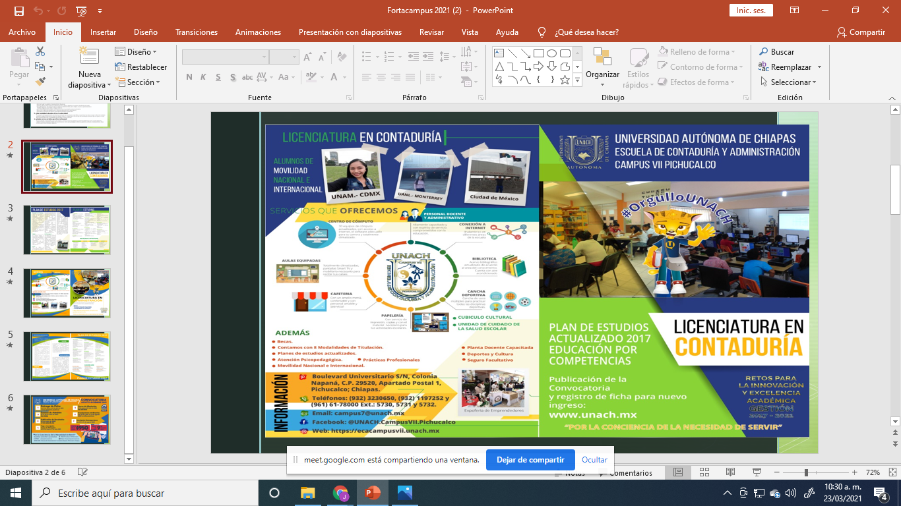Select the straight line shape
Screen dimensions: 901x506
513,53
